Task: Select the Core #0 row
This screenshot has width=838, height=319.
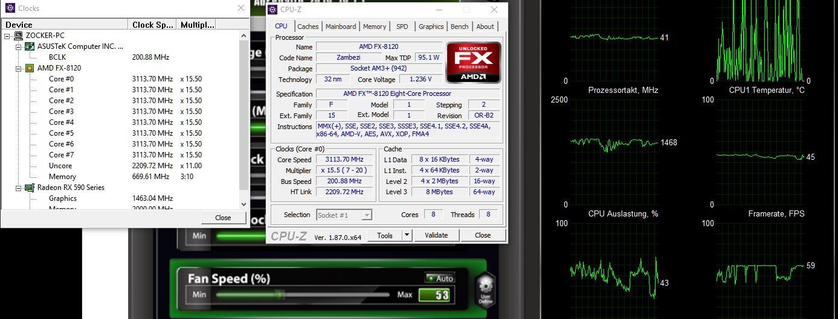Action: tap(121, 79)
